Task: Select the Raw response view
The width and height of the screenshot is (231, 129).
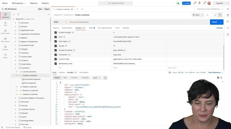Action: (65, 78)
